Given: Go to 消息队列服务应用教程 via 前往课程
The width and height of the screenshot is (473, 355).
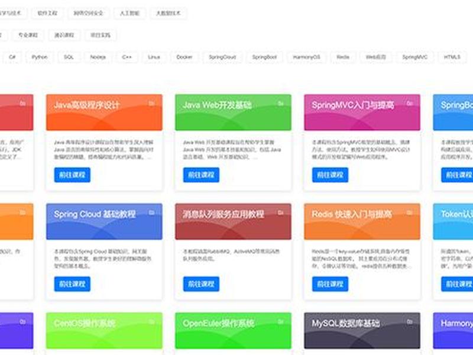Looking at the screenshot, I should tap(201, 284).
